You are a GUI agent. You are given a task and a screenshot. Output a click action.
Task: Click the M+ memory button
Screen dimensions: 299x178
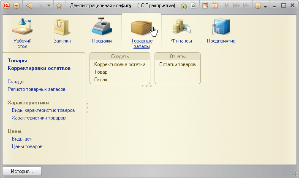click(236, 6)
